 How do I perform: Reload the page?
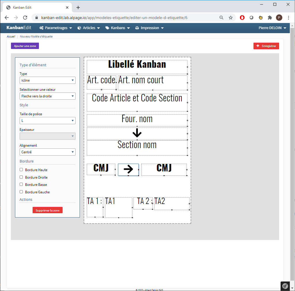pos(25,18)
